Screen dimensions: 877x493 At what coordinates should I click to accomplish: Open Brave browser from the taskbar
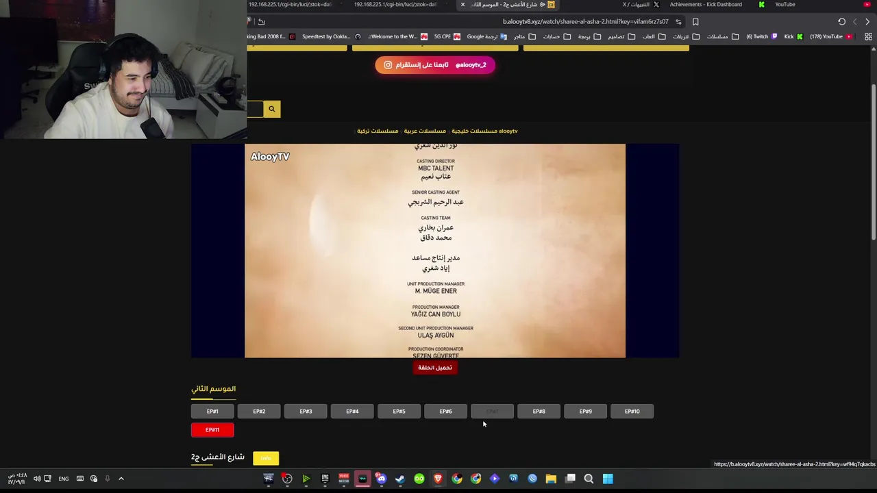pyautogui.click(x=438, y=479)
